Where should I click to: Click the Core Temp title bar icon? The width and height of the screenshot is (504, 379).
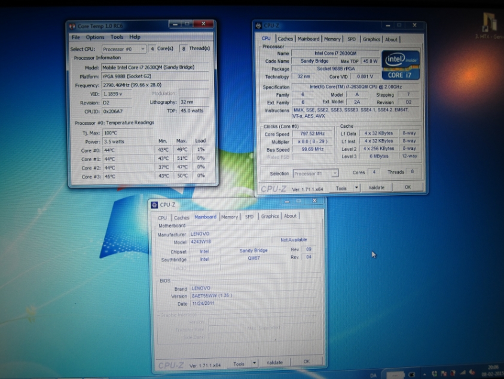(x=73, y=26)
